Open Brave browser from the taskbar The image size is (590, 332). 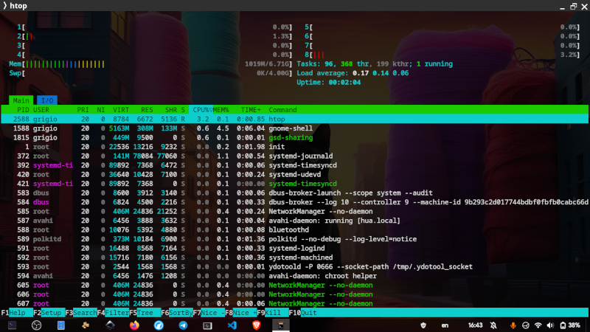point(256,325)
